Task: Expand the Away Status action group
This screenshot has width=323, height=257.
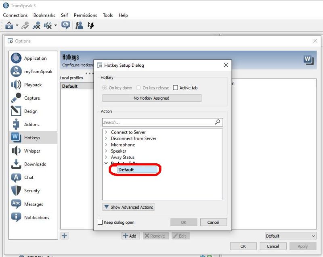Action: coord(106,157)
